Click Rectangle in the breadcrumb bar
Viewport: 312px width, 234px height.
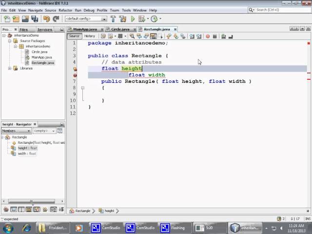pyautogui.click(x=82, y=211)
